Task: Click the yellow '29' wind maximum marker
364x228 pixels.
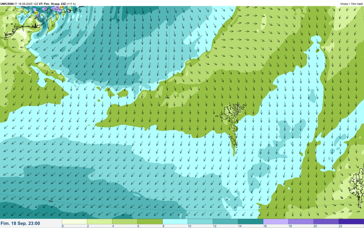Action: (x=62, y=7)
